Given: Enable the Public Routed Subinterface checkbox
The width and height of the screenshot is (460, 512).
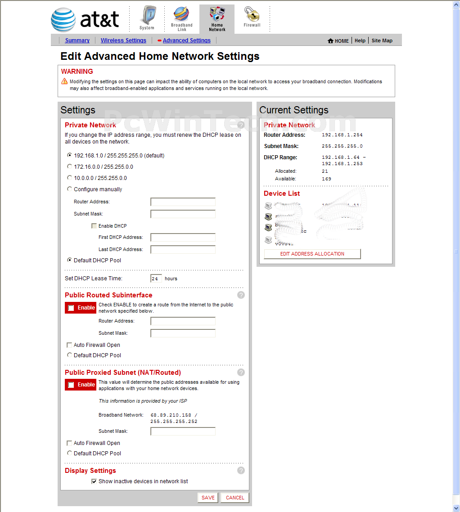Looking at the screenshot, I should coord(71,308).
